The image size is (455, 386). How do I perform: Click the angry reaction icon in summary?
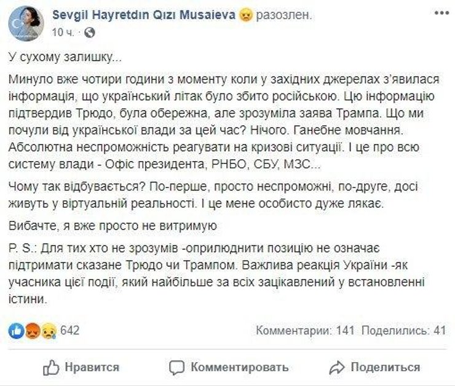(x=34, y=331)
